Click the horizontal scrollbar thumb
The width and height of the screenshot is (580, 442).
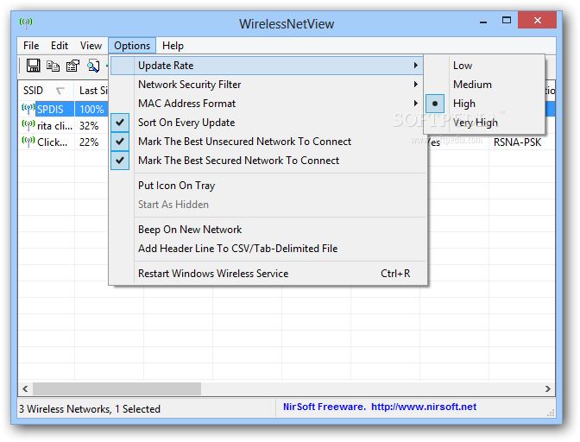tap(117, 388)
